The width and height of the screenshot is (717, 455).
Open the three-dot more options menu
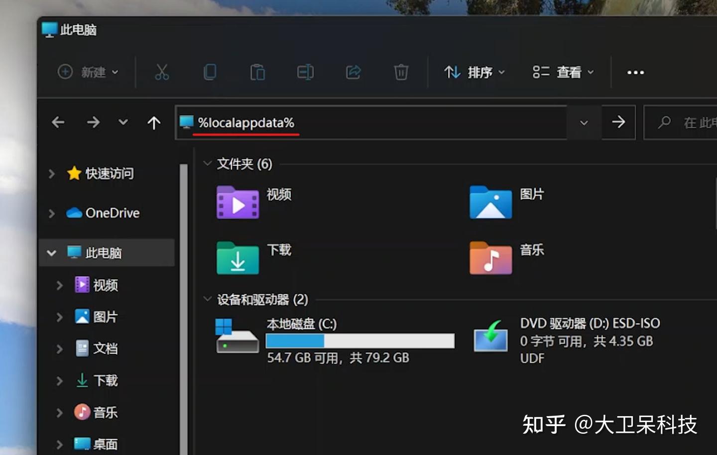pyautogui.click(x=635, y=73)
